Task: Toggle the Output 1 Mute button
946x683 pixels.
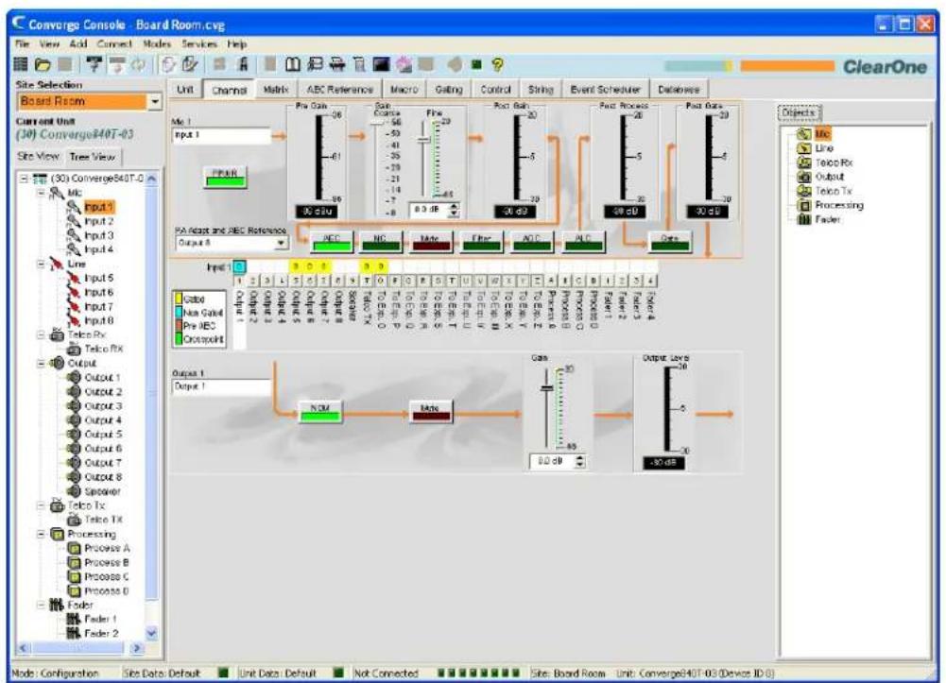Action: point(430,412)
